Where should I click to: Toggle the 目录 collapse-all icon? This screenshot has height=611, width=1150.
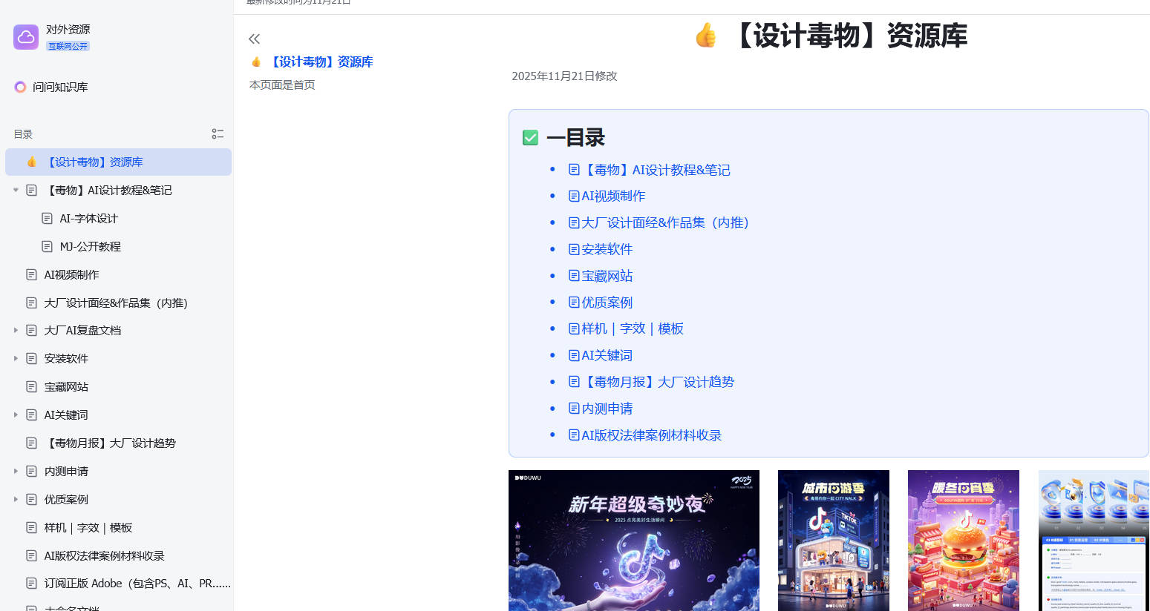click(x=218, y=134)
